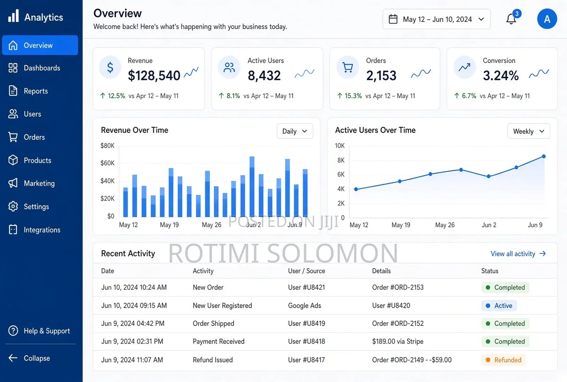Screen dimensions: 567x382
Task: Click the Active status badge for User #U8420
Action: [499, 305]
